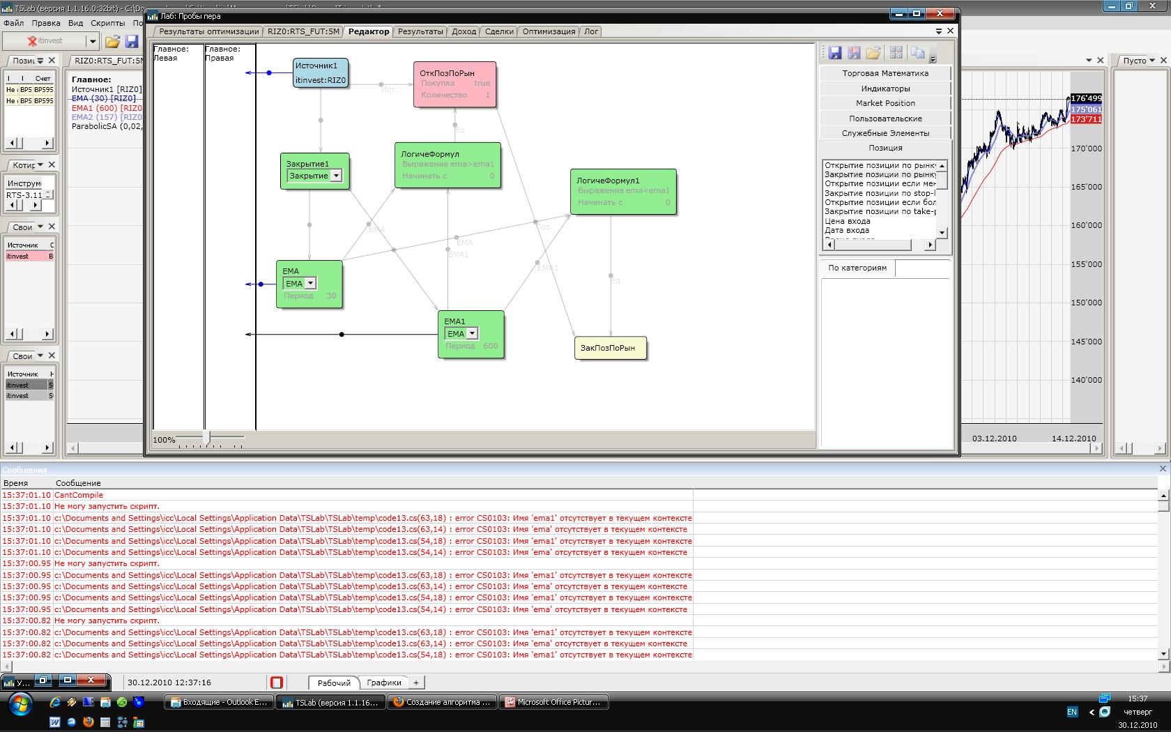Image resolution: width=1171 pixels, height=732 pixels.
Task: Click the open folder icon in main toolbar
Action: pyautogui.click(x=112, y=41)
